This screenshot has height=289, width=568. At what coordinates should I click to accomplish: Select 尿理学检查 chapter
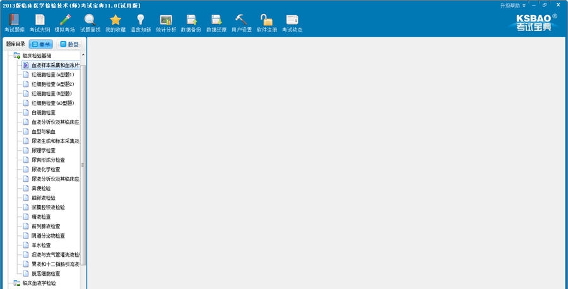click(x=40, y=150)
